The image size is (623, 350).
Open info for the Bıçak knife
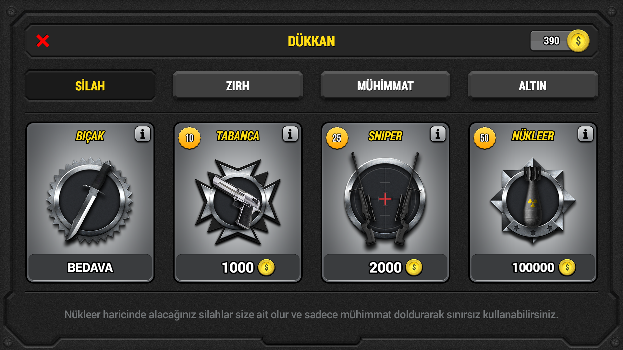143,134
